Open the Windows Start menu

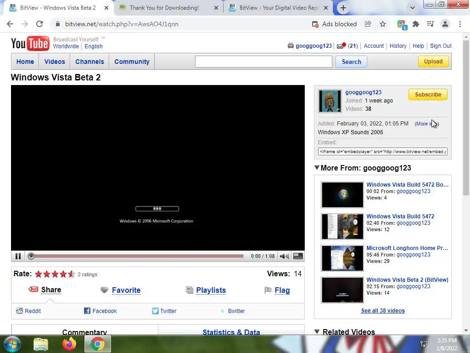pyautogui.click(x=12, y=344)
